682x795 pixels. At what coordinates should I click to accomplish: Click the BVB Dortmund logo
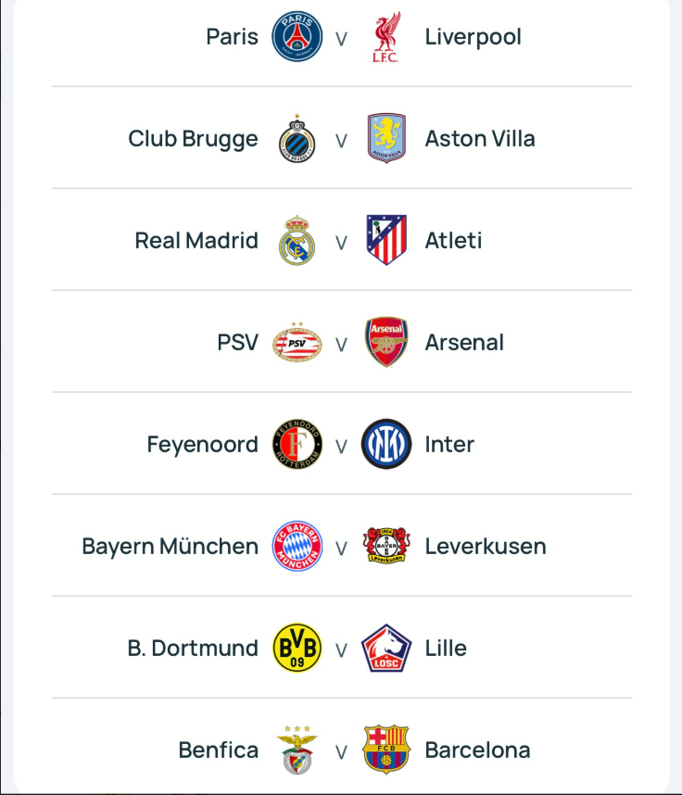[x=297, y=649]
